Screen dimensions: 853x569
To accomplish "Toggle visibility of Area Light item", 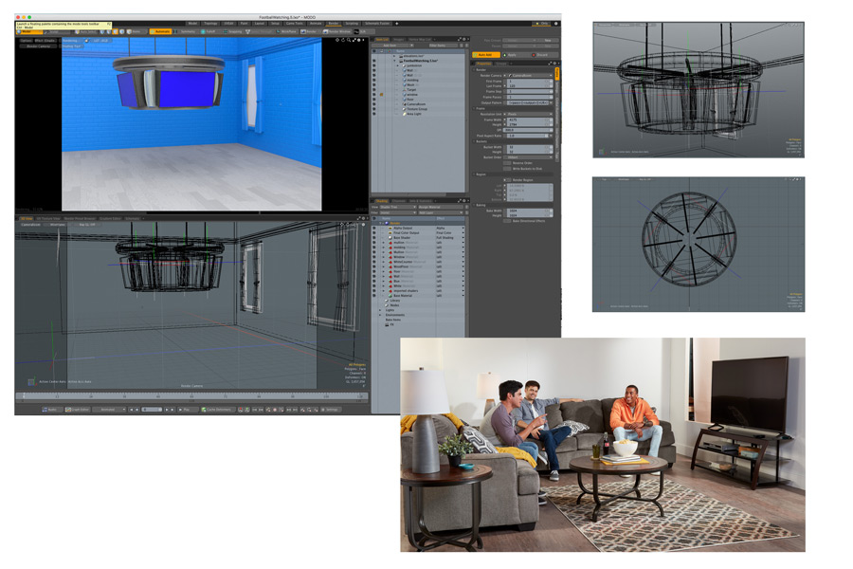I will tap(374, 114).
